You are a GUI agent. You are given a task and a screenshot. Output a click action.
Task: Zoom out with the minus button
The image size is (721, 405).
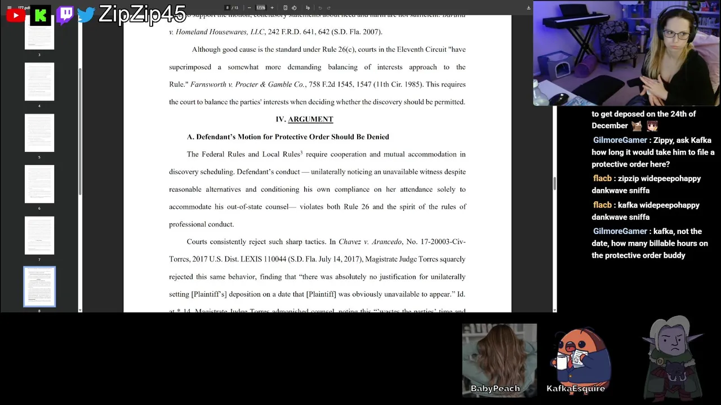point(250,8)
